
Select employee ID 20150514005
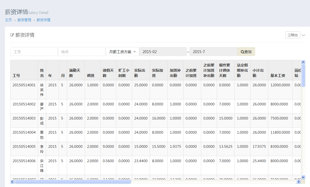coord(24,146)
